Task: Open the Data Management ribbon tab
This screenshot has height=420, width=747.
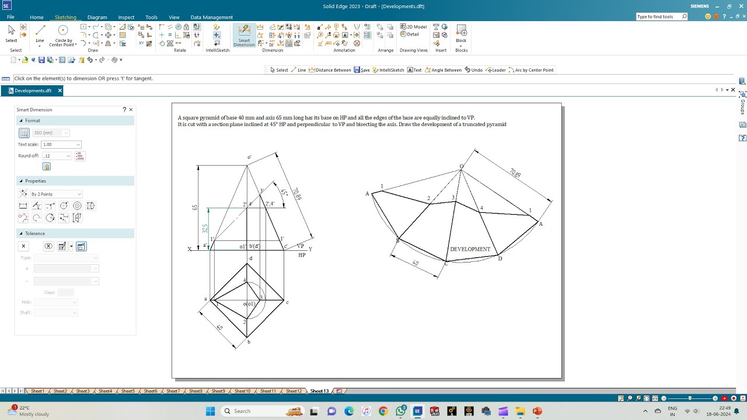Action: tap(212, 17)
